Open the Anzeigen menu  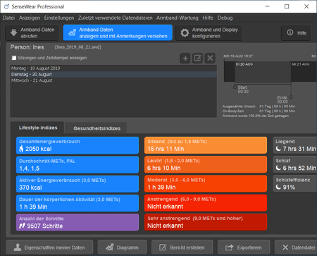[x=30, y=18]
